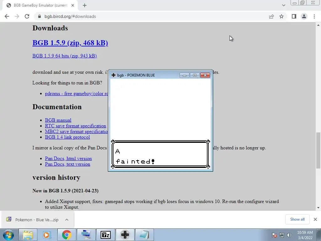The width and height of the screenshot is (321, 241).
Task: Open the pdroms free gameboy link
Action: [76, 94]
